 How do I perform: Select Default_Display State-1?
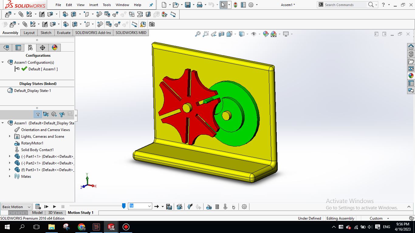(33, 91)
